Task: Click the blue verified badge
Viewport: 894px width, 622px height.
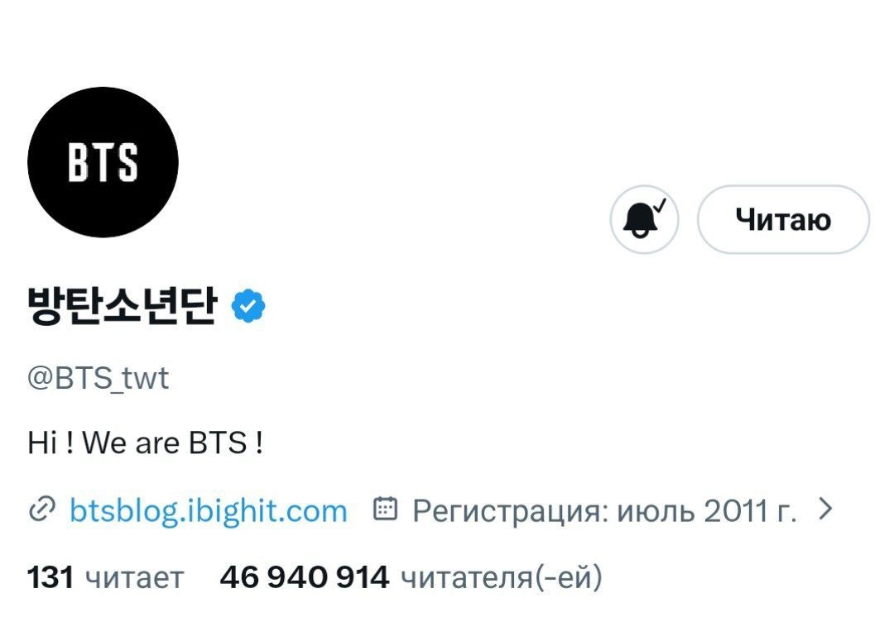Action: click(248, 306)
